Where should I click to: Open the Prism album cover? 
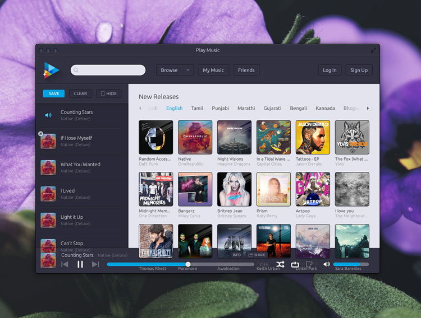[x=273, y=189]
